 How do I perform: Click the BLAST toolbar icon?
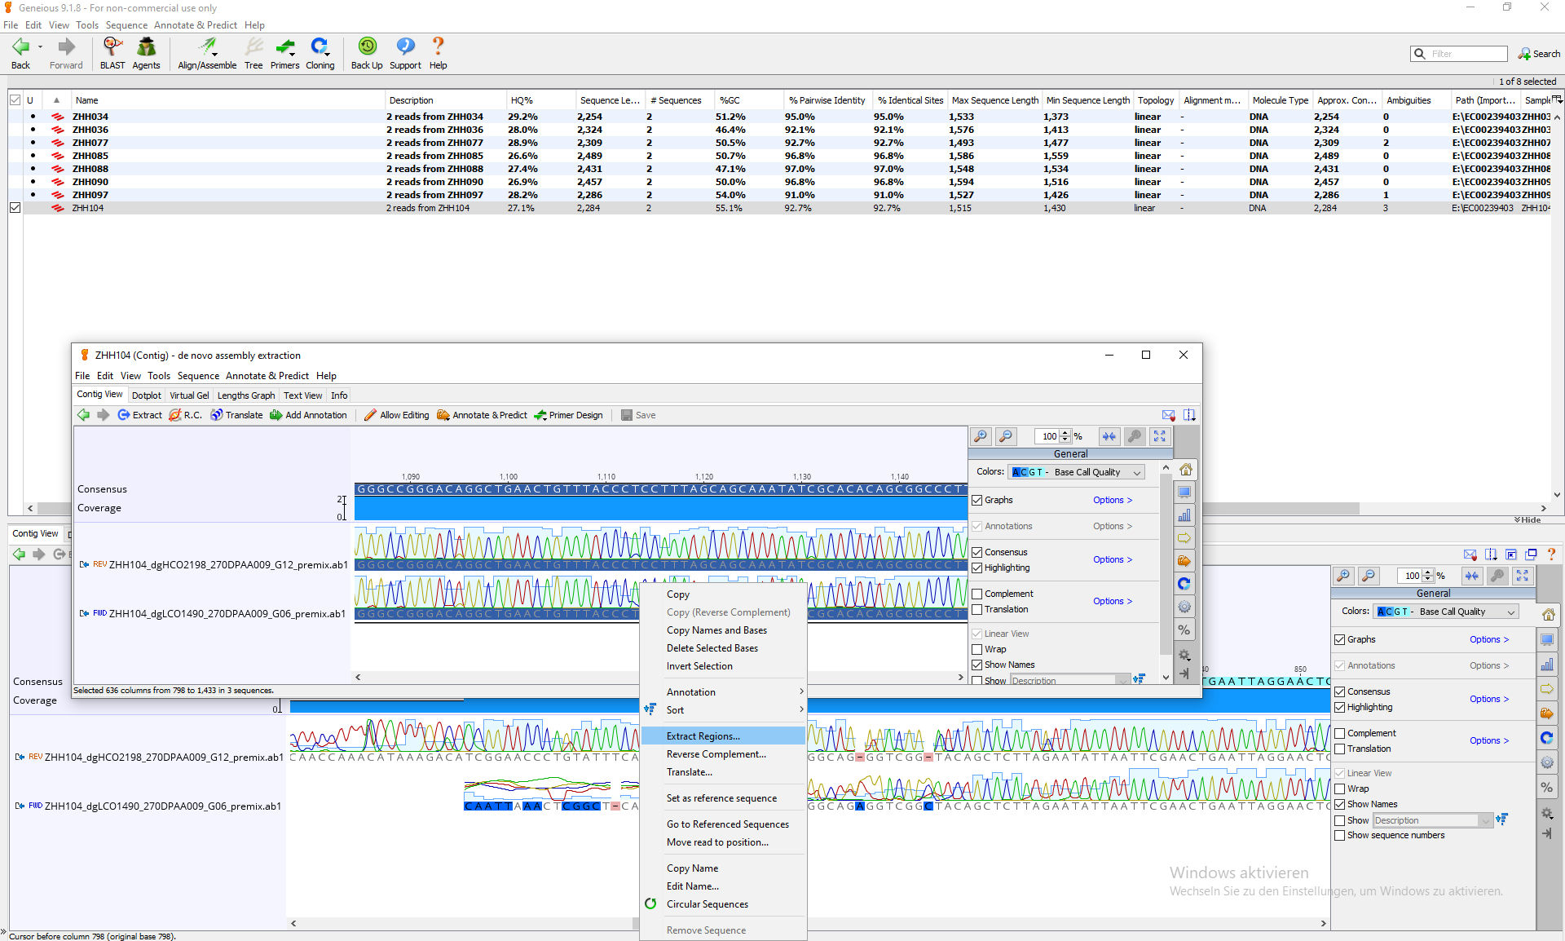coord(112,54)
